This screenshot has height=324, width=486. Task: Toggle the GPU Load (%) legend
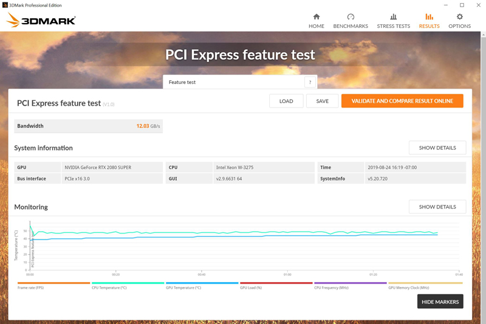click(250, 288)
